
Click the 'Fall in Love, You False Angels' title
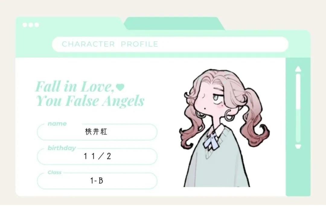click(90, 94)
